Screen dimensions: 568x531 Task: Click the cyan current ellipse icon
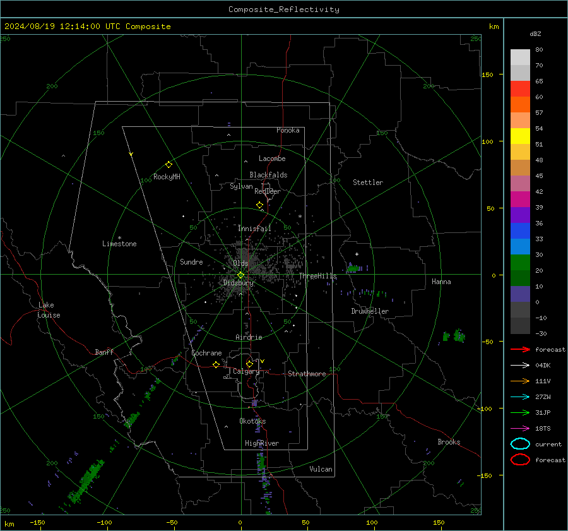point(520,444)
